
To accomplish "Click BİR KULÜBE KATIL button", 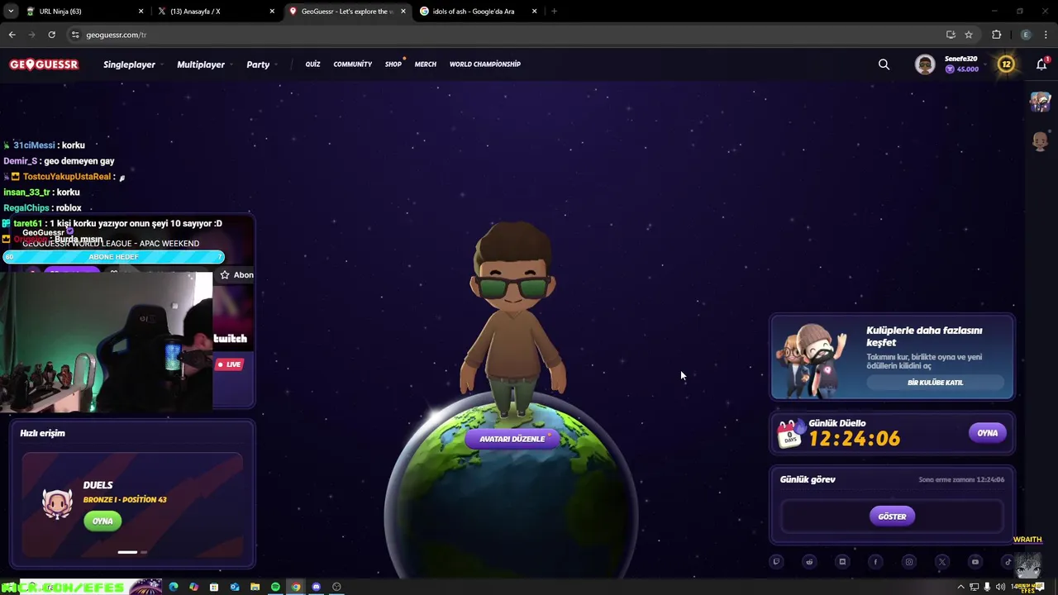I will coord(935,383).
